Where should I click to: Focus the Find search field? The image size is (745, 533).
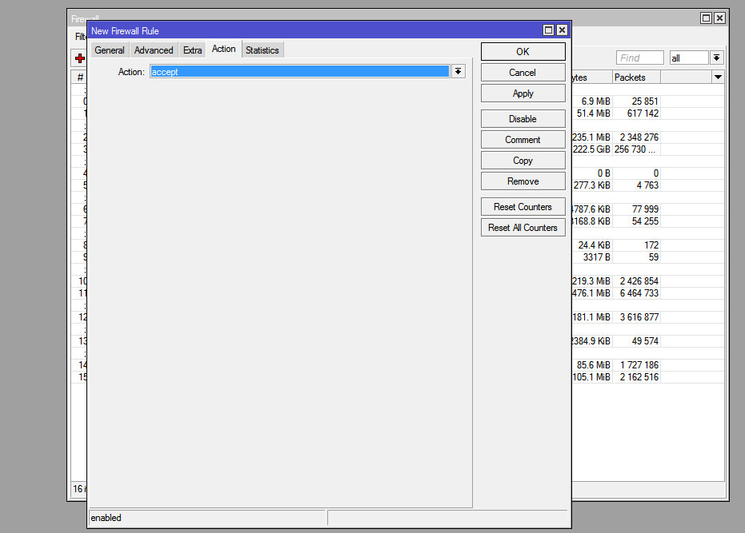[x=639, y=58]
